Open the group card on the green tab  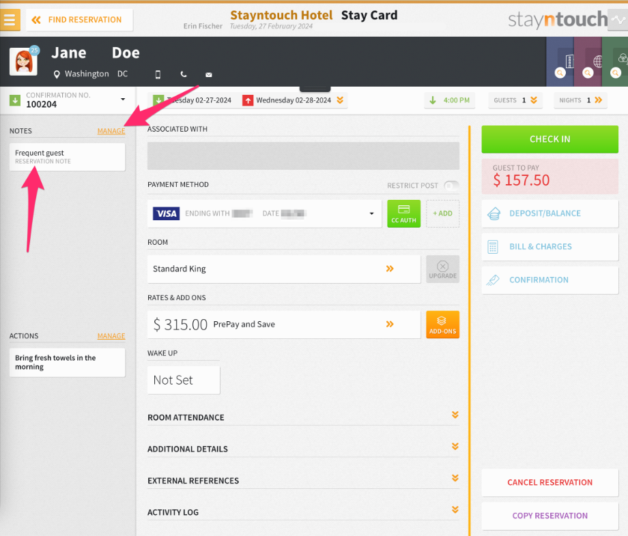click(x=615, y=61)
